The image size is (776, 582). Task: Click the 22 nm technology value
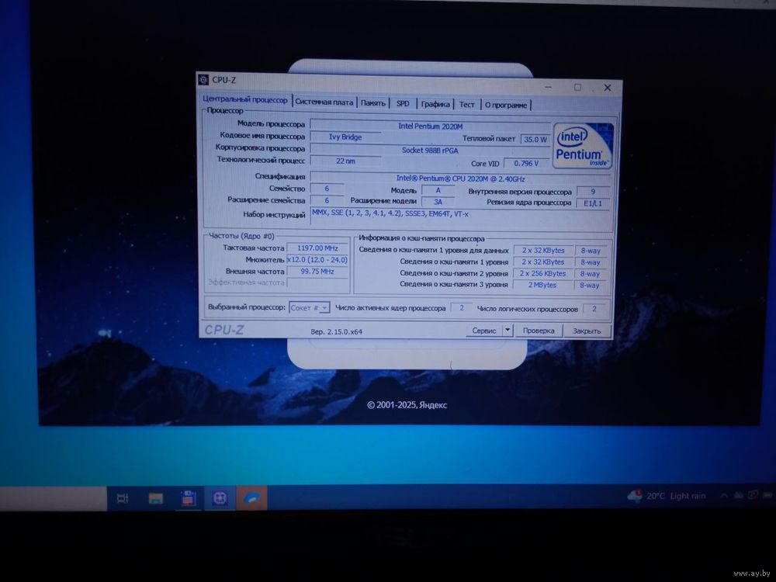pos(345,161)
